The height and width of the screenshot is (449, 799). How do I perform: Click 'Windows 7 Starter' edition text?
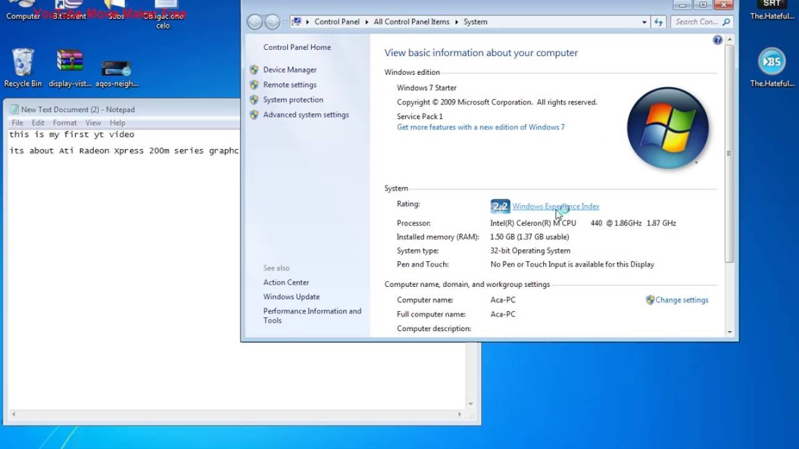(426, 88)
